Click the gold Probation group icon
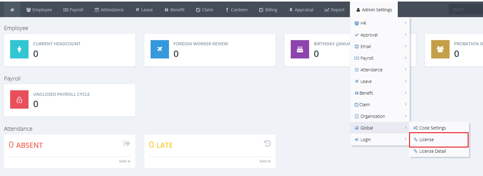483x176 pixels. click(x=440, y=49)
